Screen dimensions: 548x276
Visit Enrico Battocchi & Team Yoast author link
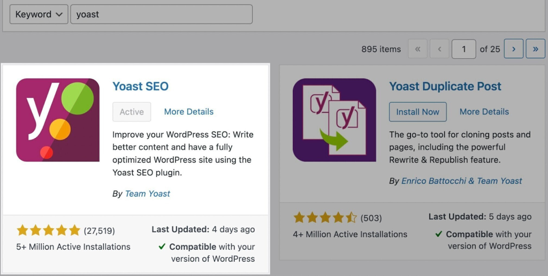tap(461, 181)
